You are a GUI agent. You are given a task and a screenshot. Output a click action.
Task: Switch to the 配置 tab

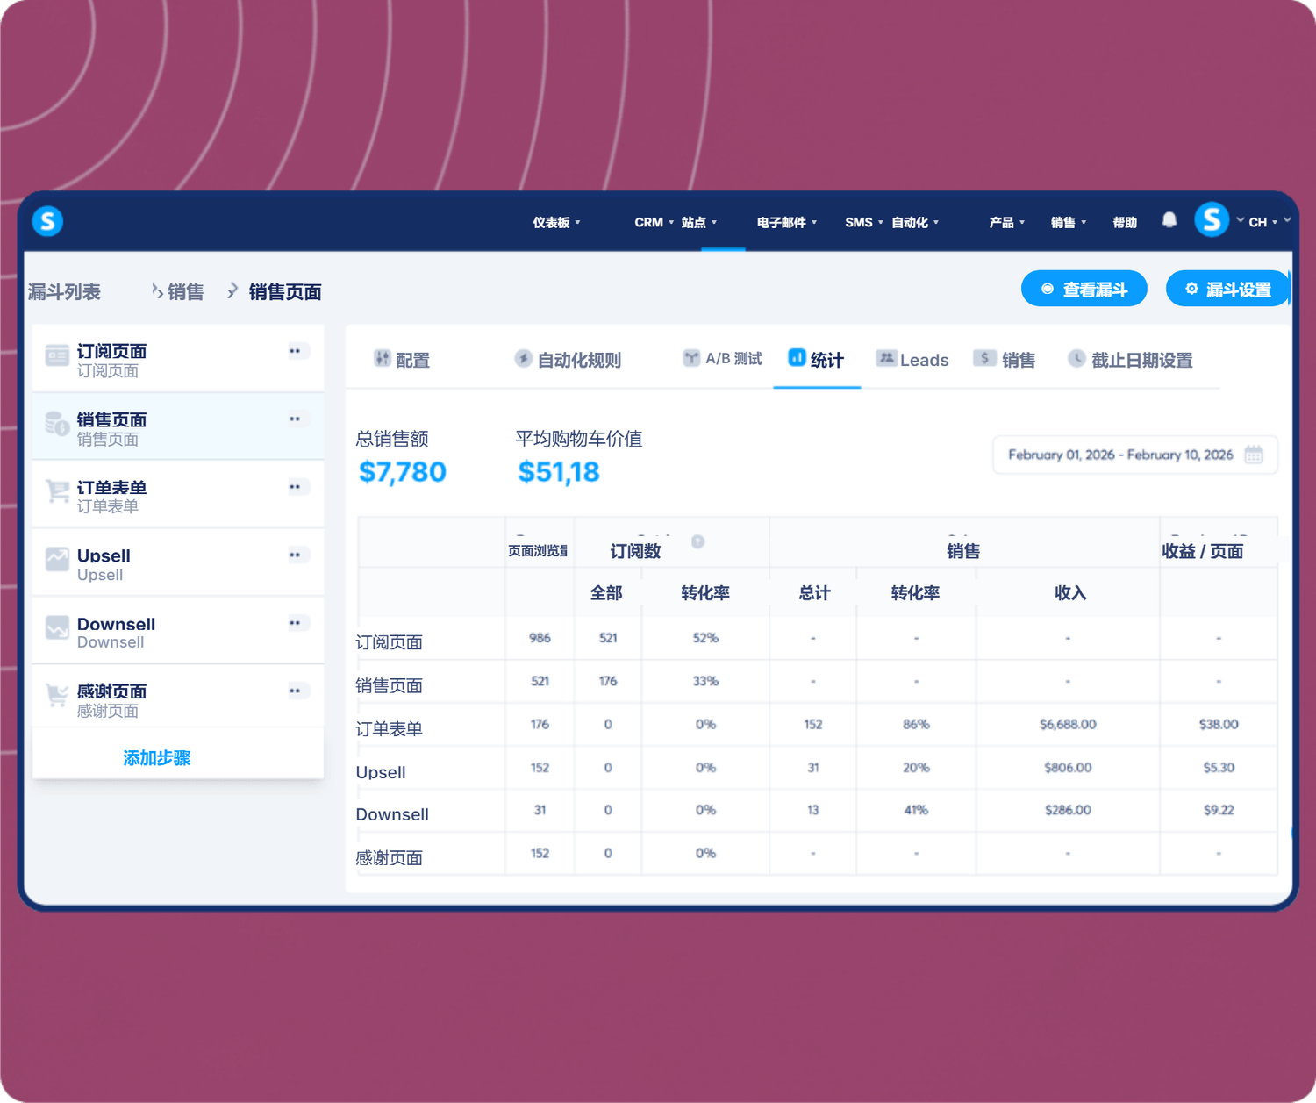coord(402,360)
